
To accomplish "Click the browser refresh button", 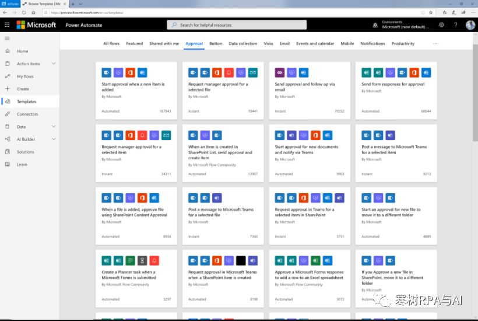I will [x=24, y=12].
